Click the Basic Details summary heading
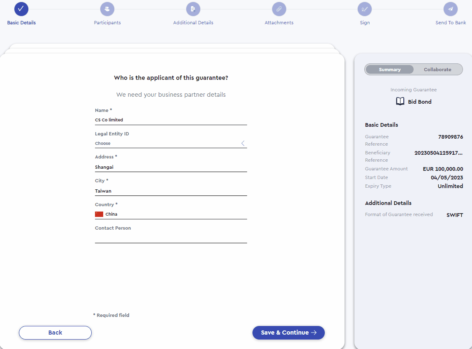 pyautogui.click(x=382, y=125)
